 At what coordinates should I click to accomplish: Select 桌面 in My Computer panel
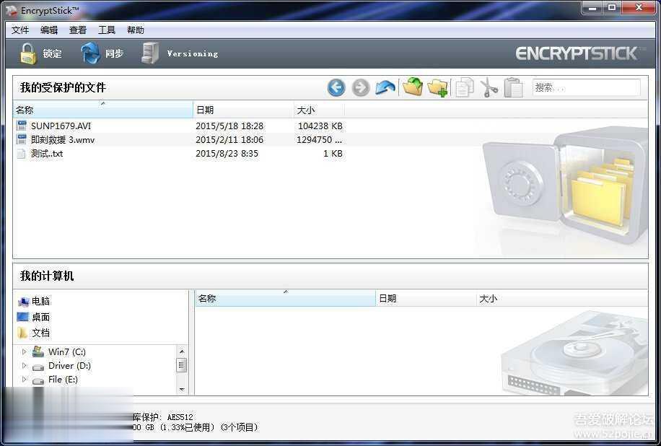(34, 317)
